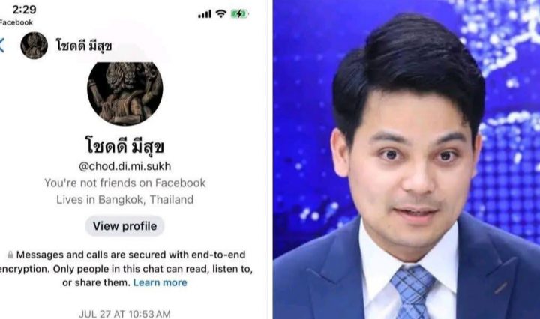Select the large bold name under profile photo
Image resolution: width=540 pixels, height=319 pixels.
[x=124, y=146]
